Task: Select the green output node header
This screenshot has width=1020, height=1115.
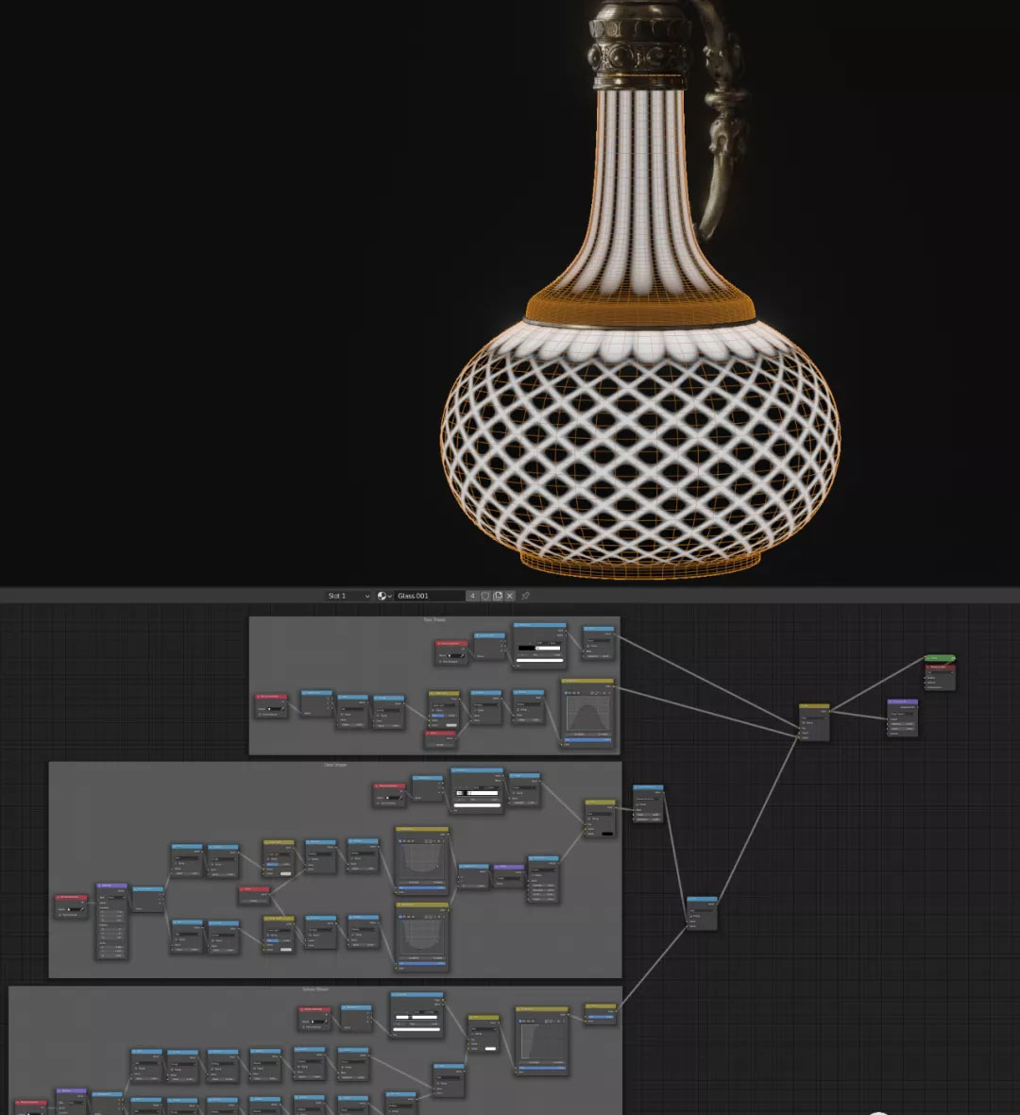Action: point(940,658)
